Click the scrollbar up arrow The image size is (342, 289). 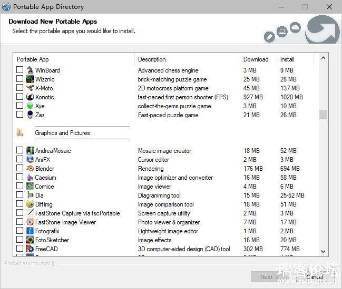323,58
